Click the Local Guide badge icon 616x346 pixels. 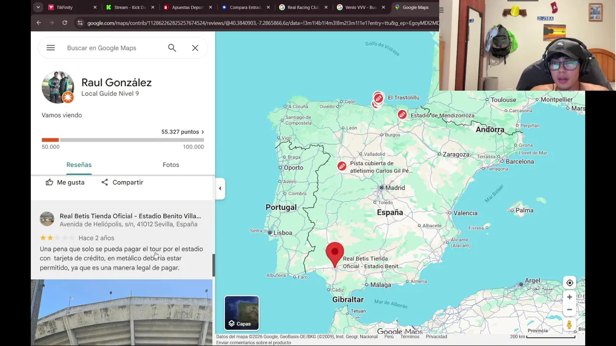(x=68, y=98)
